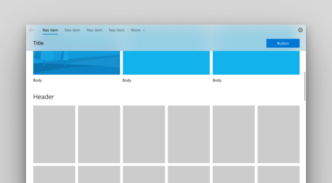The height and width of the screenshot is (183, 332).
Task: Go to the fourth Nav item tab
Action: pos(117,30)
